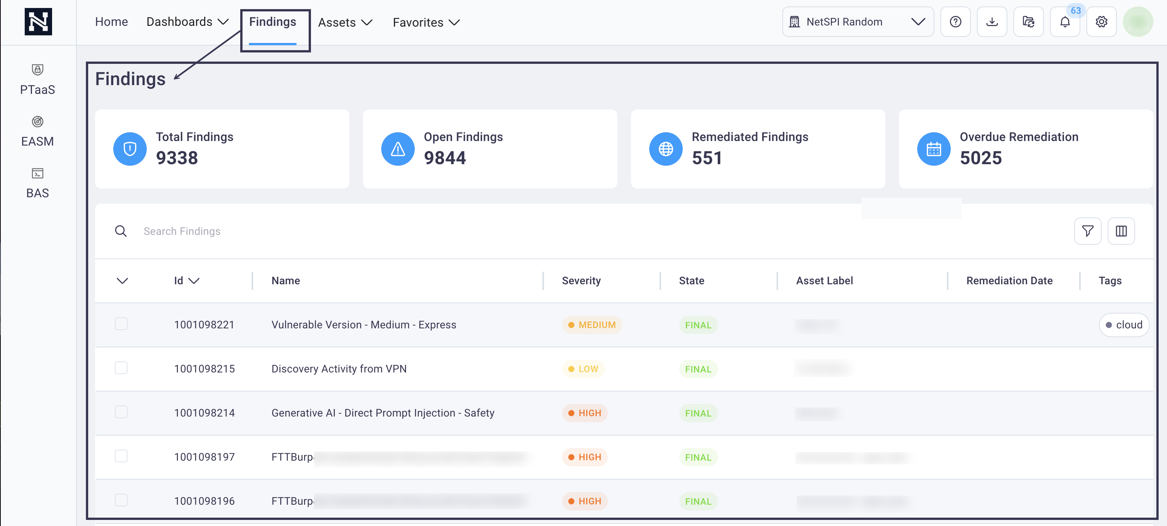Select checkbox for finding 1001098197
This screenshot has height=526, width=1167.
[x=121, y=456]
